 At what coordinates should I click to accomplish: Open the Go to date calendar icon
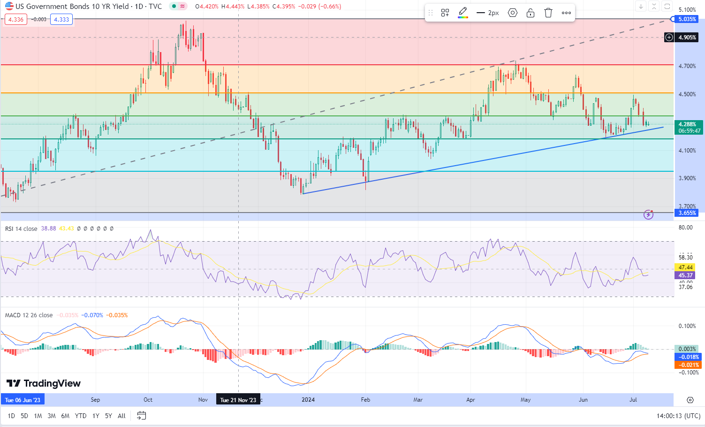pyautogui.click(x=141, y=415)
